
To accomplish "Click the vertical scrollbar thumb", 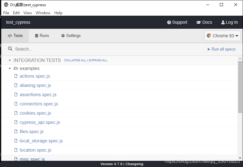I will click(240, 87).
